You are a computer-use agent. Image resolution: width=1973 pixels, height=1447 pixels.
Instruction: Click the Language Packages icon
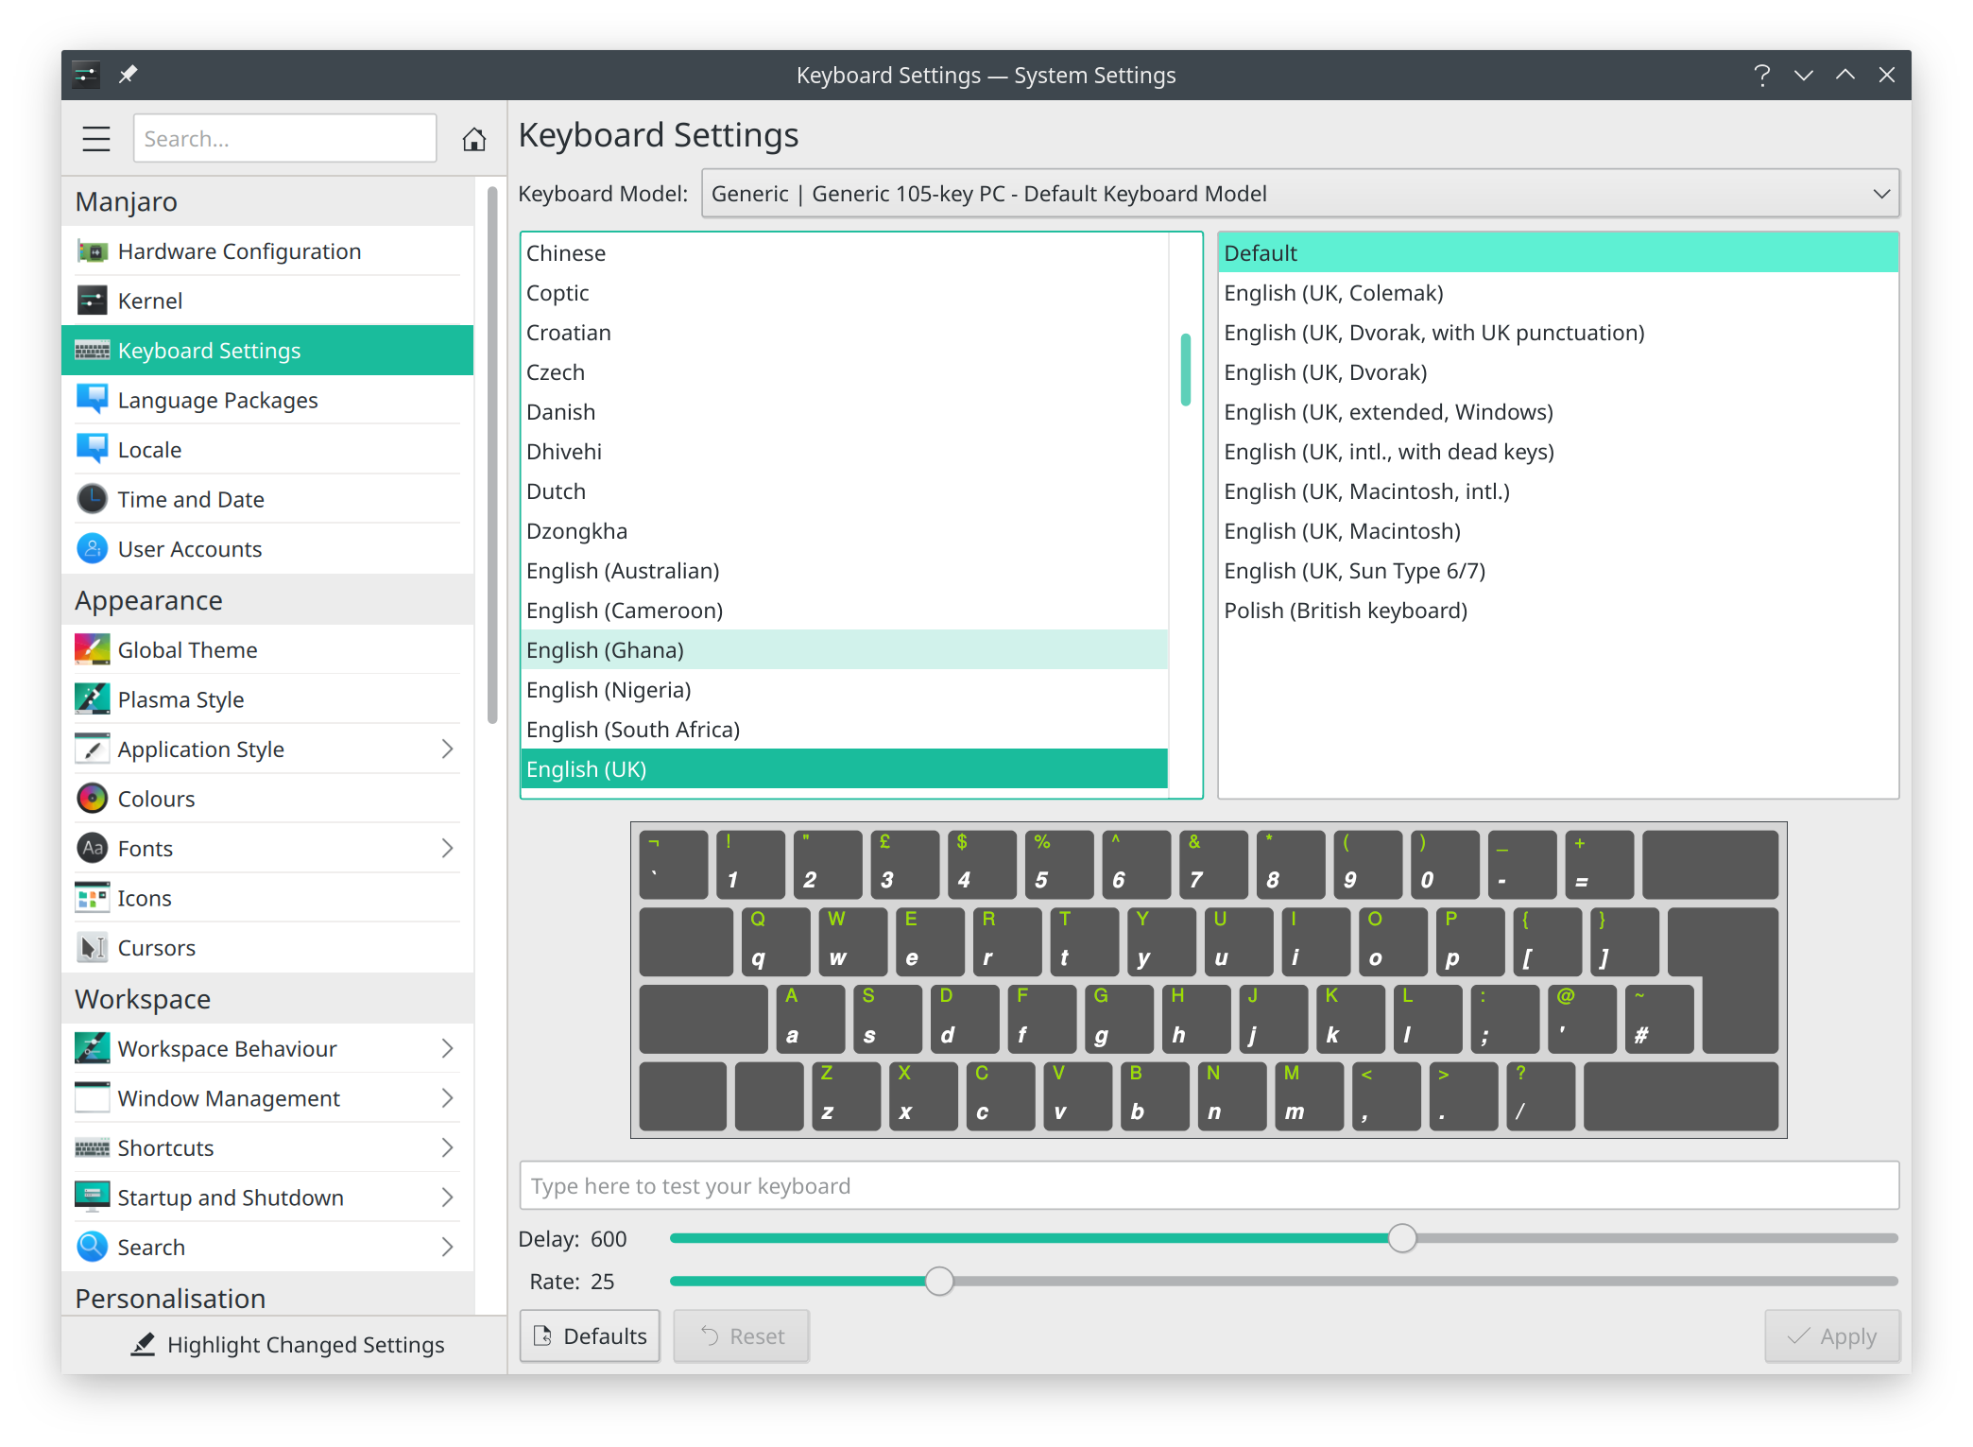click(x=95, y=399)
